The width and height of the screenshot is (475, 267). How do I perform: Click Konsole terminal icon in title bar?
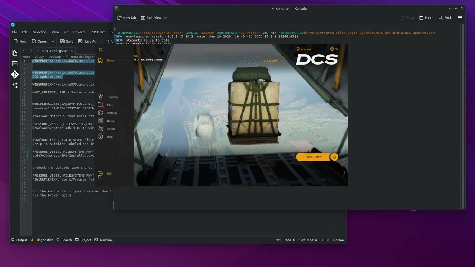point(117,8)
